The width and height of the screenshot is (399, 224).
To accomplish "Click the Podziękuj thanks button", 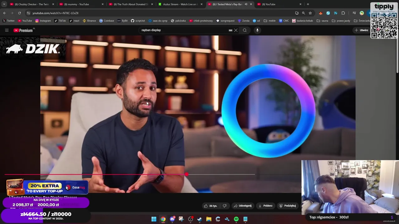I will (287, 206).
